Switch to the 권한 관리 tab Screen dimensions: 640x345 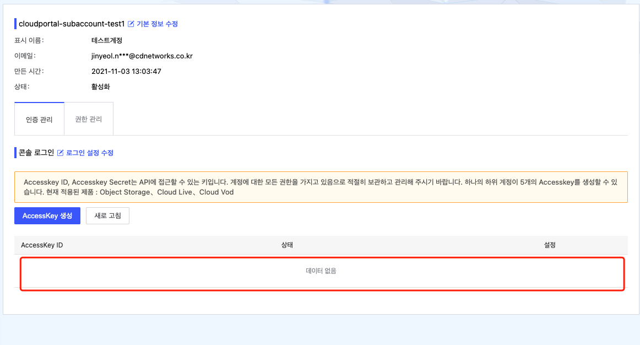pos(89,119)
